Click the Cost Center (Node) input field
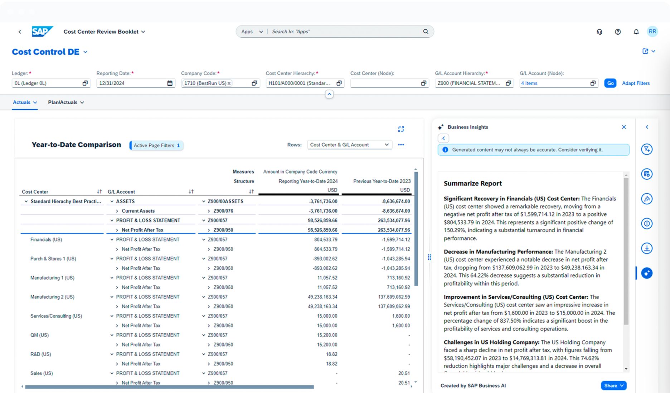The image size is (670, 393). [x=385, y=83]
